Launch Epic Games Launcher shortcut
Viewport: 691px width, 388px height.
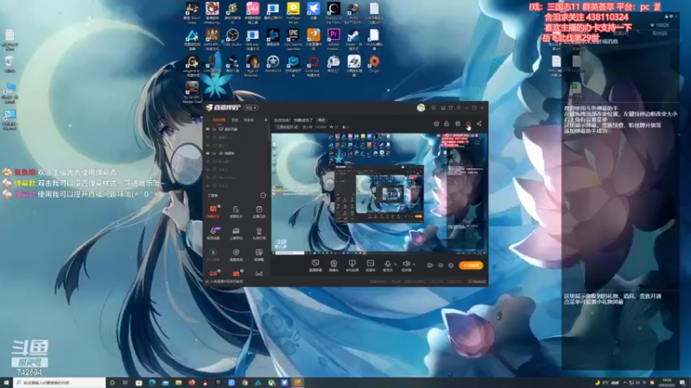click(293, 38)
